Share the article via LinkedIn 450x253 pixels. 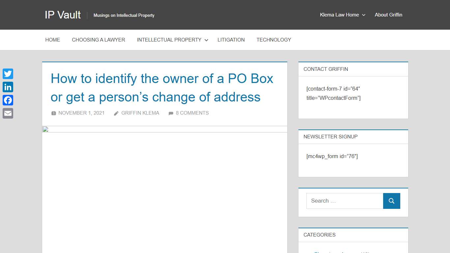click(x=8, y=87)
